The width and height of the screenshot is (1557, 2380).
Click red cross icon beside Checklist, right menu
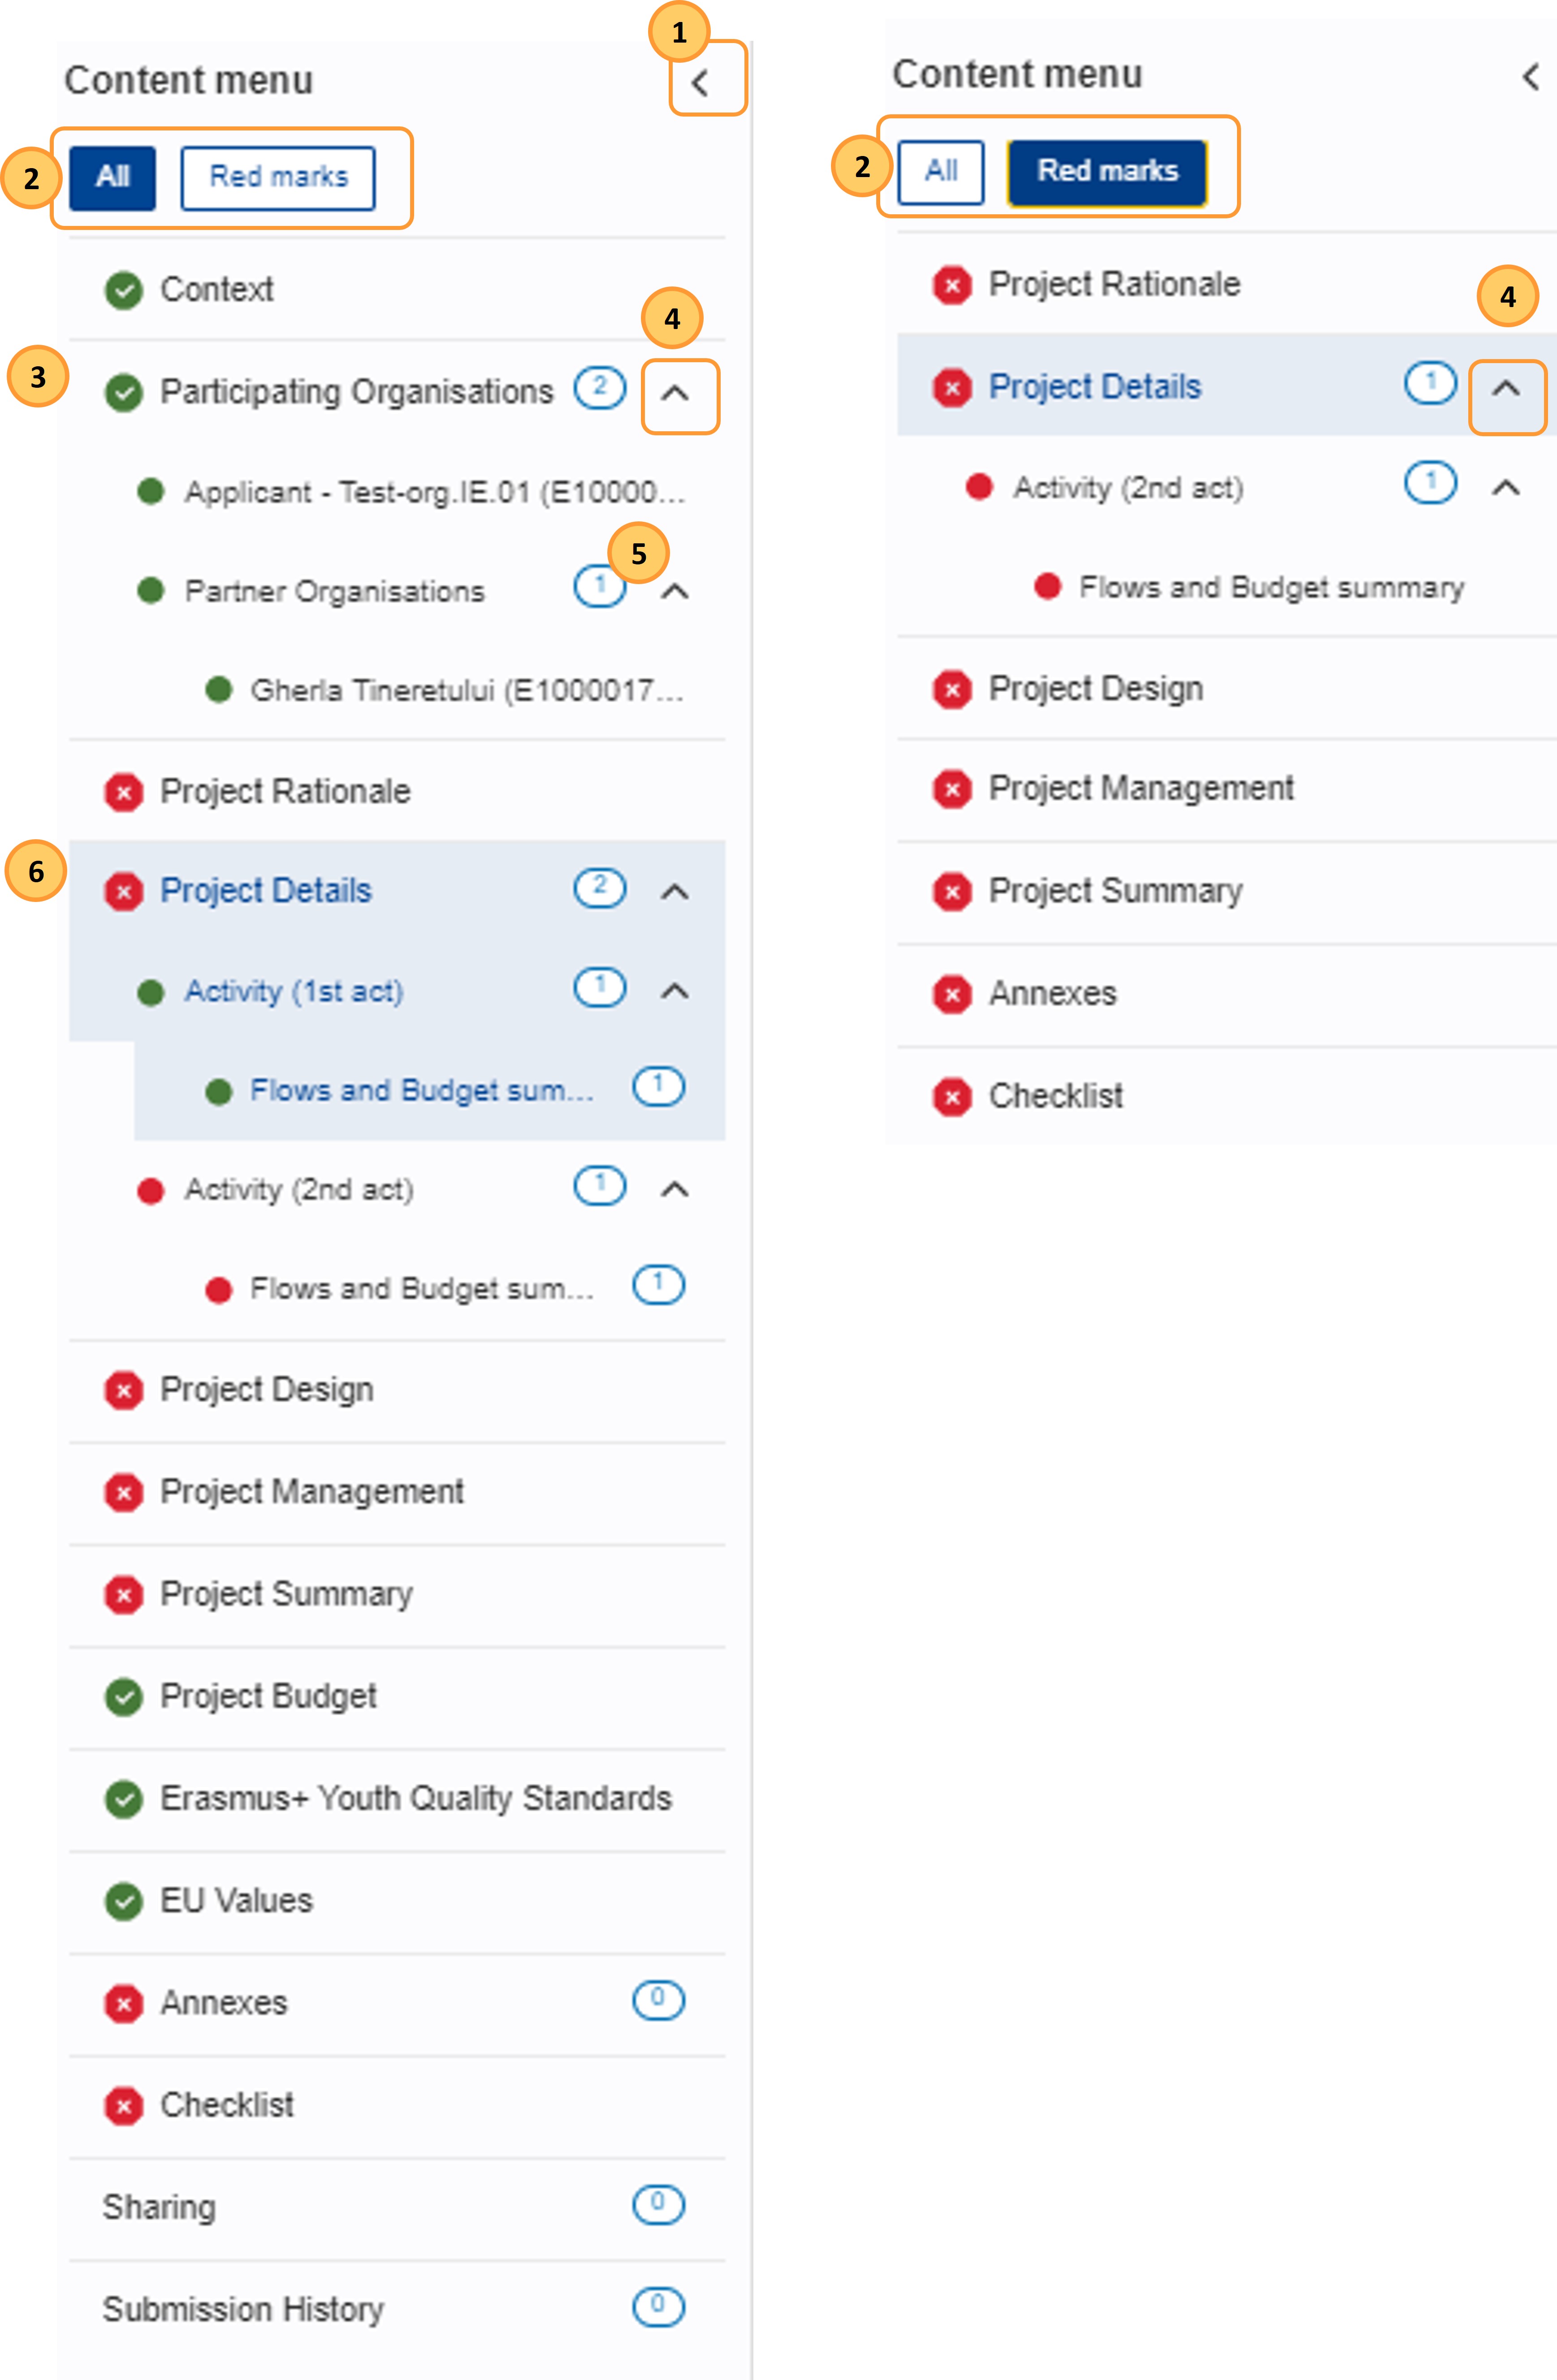pyautogui.click(x=952, y=1097)
